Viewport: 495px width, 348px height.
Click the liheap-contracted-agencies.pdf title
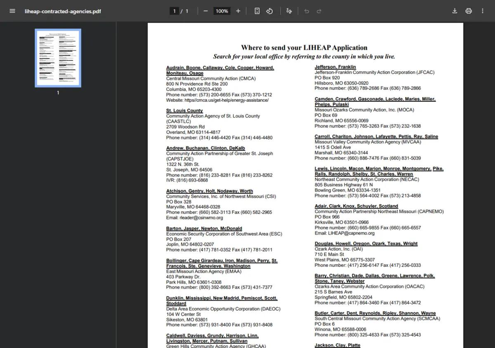click(x=62, y=11)
